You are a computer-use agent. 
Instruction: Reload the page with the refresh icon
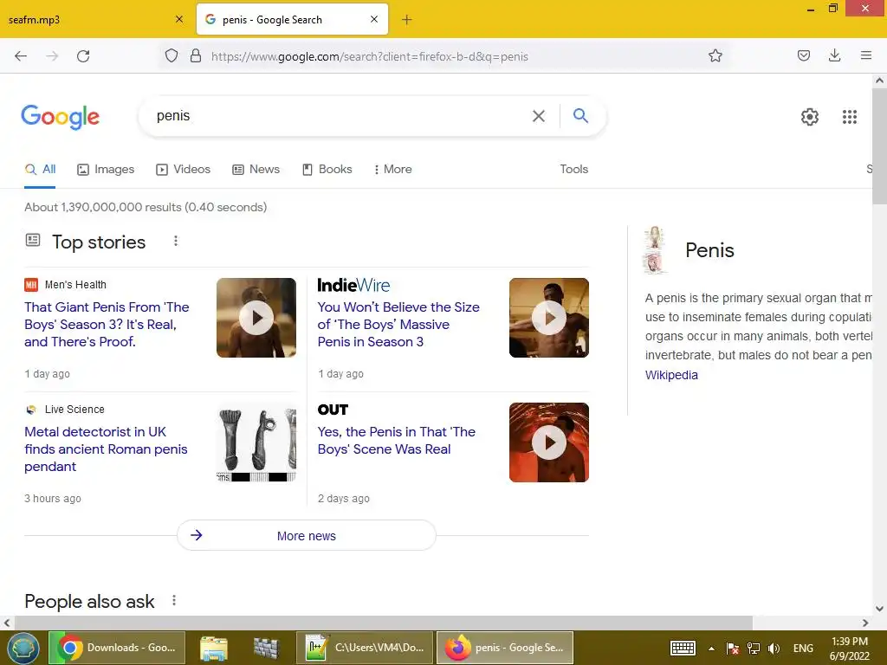pyautogui.click(x=83, y=56)
